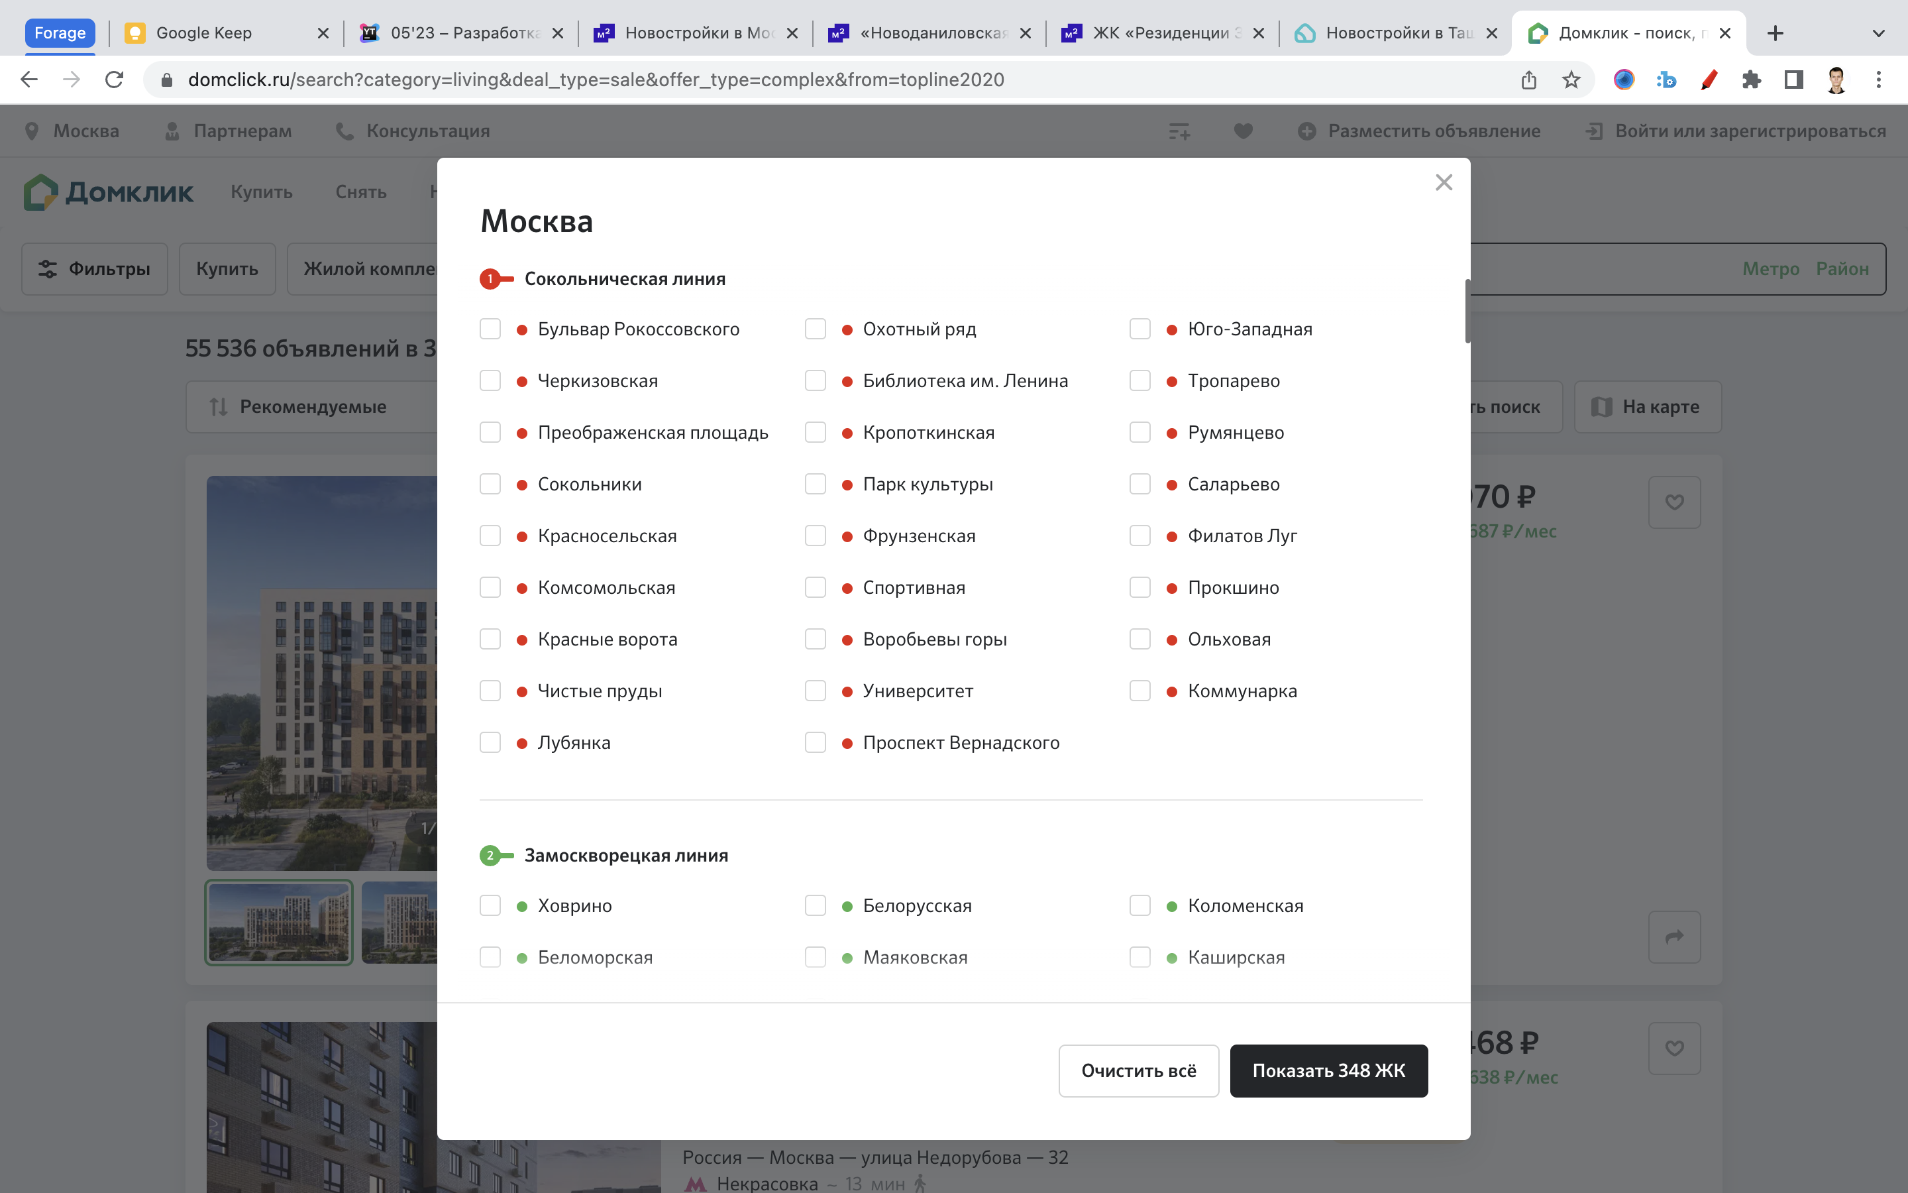This screenshot has width=1908, height=1193.
Task: Add first listing to favorites heart
Action: pos(1674,502)
